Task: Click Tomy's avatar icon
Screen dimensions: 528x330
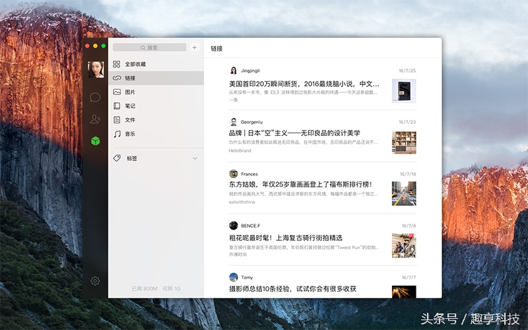Action: (234, 277)
